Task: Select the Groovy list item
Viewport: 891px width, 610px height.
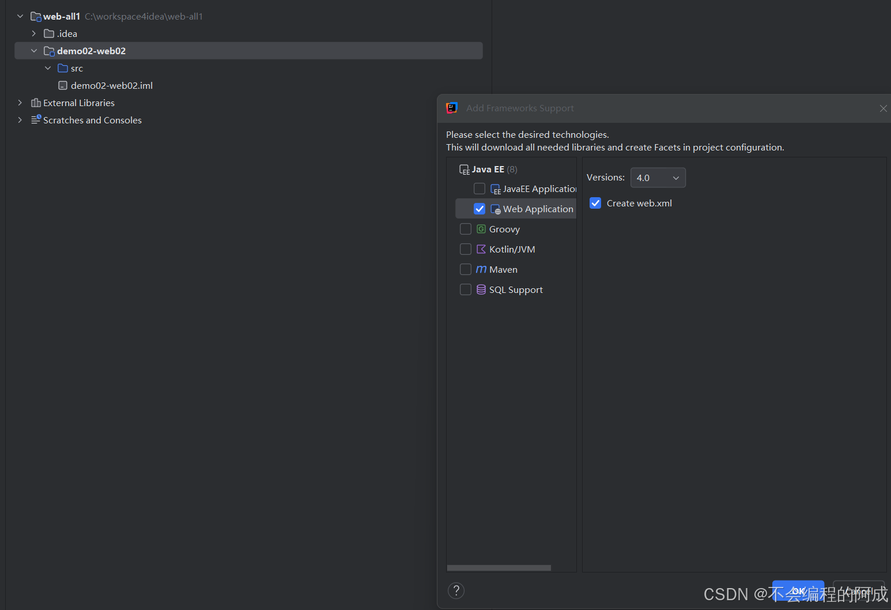Action: click(x=516, y=229)
